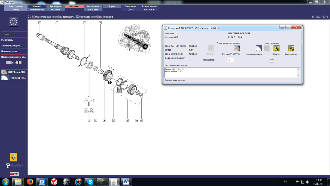
Task: Click the Renault logo in sidebar
Action: 14,157
